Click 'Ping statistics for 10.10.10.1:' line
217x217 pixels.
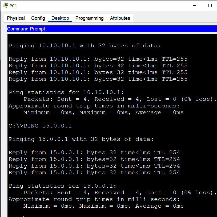tap(66, 92)
